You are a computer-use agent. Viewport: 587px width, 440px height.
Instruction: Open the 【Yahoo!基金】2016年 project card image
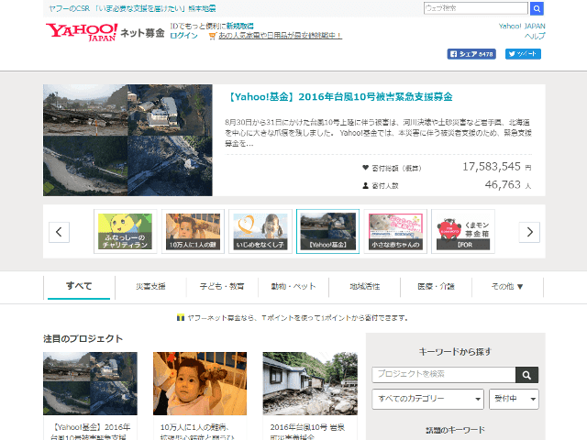point(90,383)
